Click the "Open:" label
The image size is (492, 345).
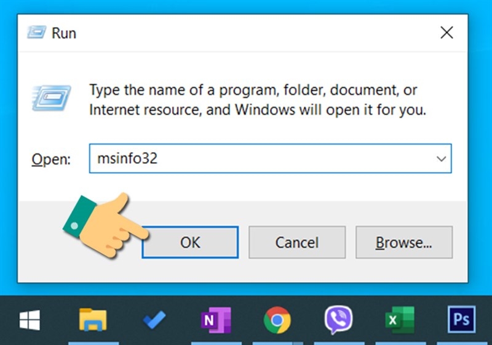point(51,160)
